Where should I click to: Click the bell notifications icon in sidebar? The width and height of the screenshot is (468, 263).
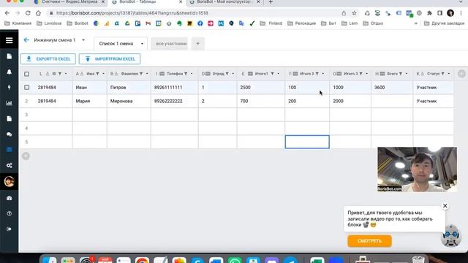pos(10,72)
